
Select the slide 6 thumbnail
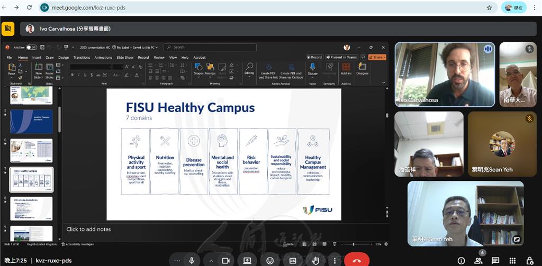(31, 151)
